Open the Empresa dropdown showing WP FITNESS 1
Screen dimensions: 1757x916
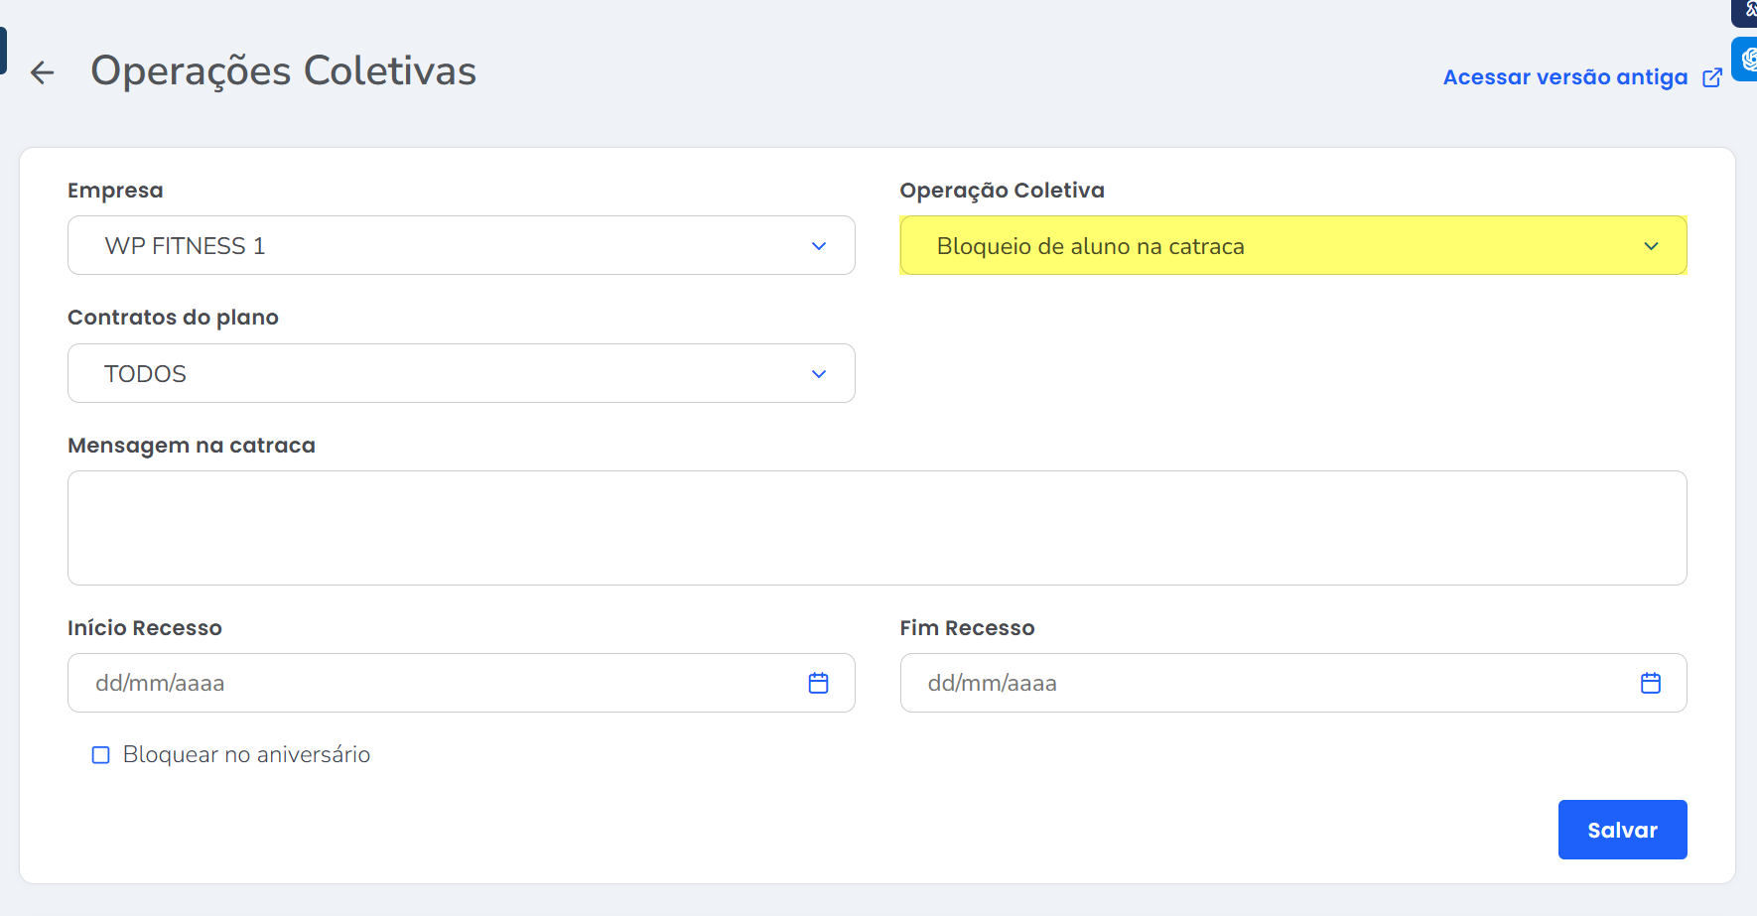[x=437, y=246]
